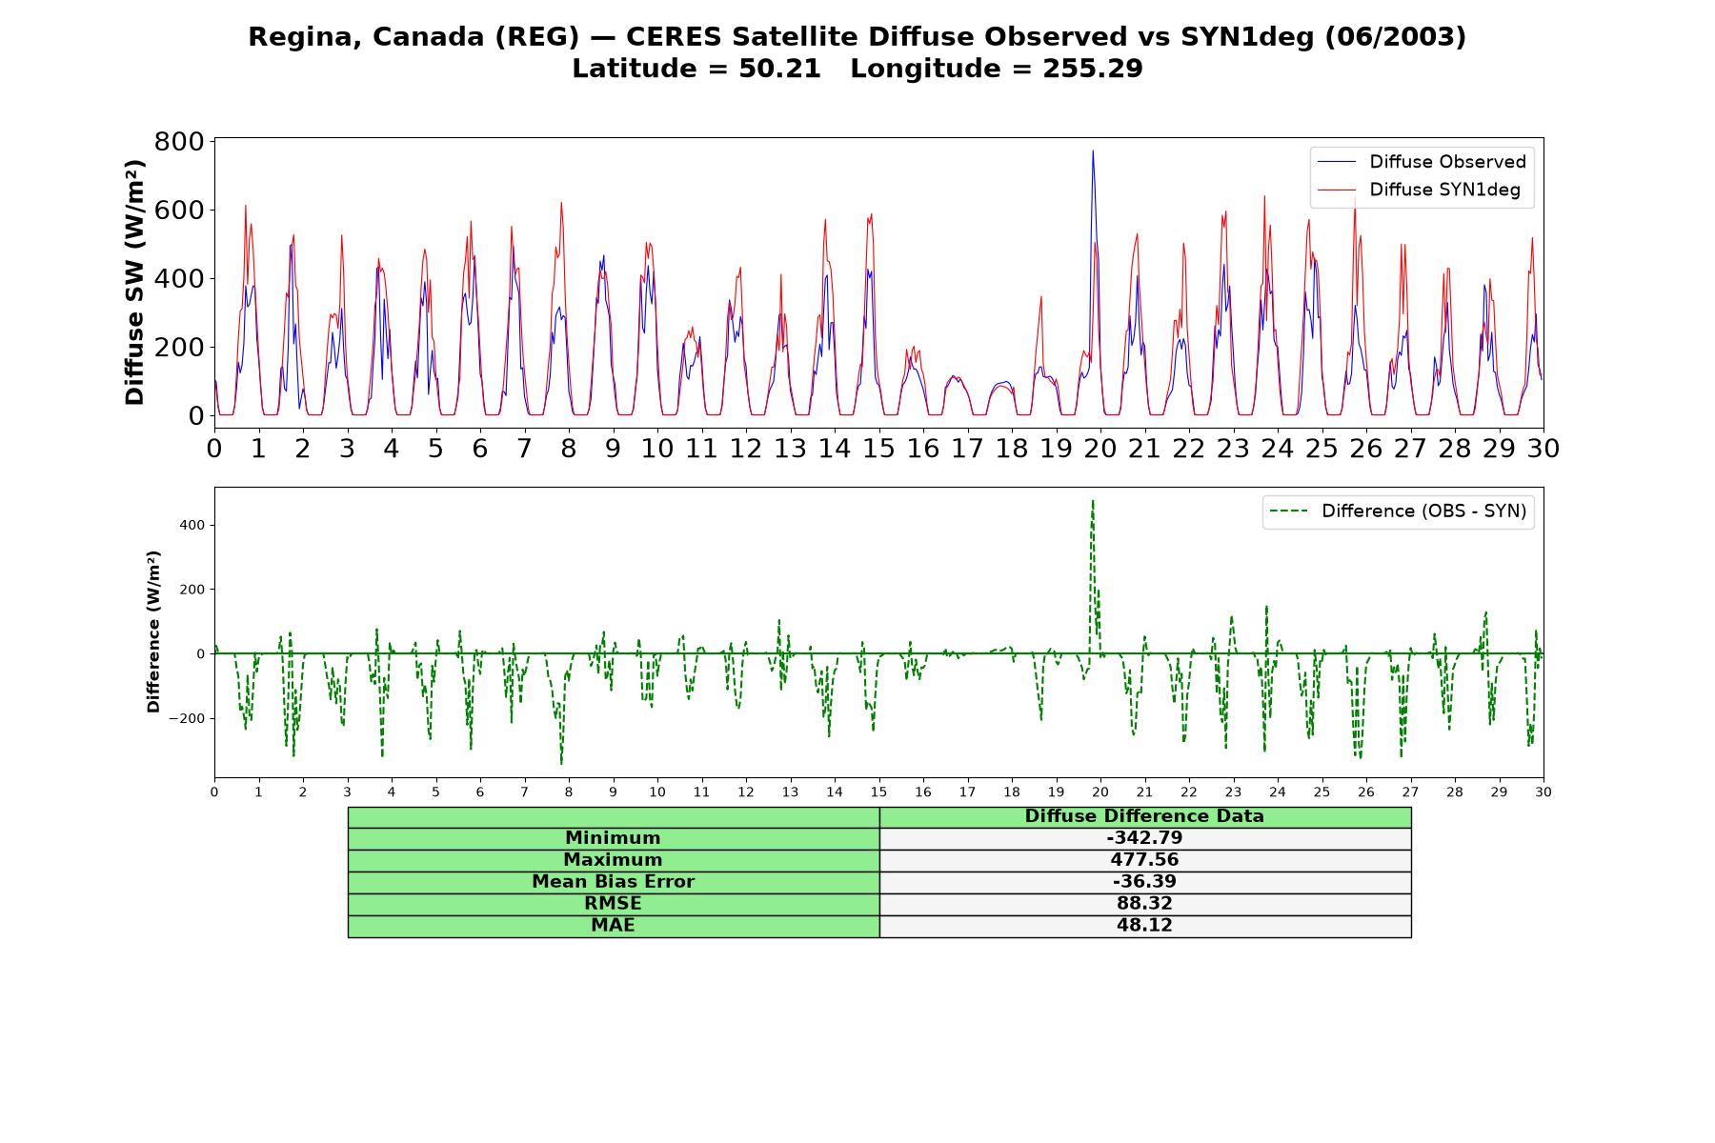
Task: Click the MAE value 48.12 cell
Action: (x=1144, y=926)
